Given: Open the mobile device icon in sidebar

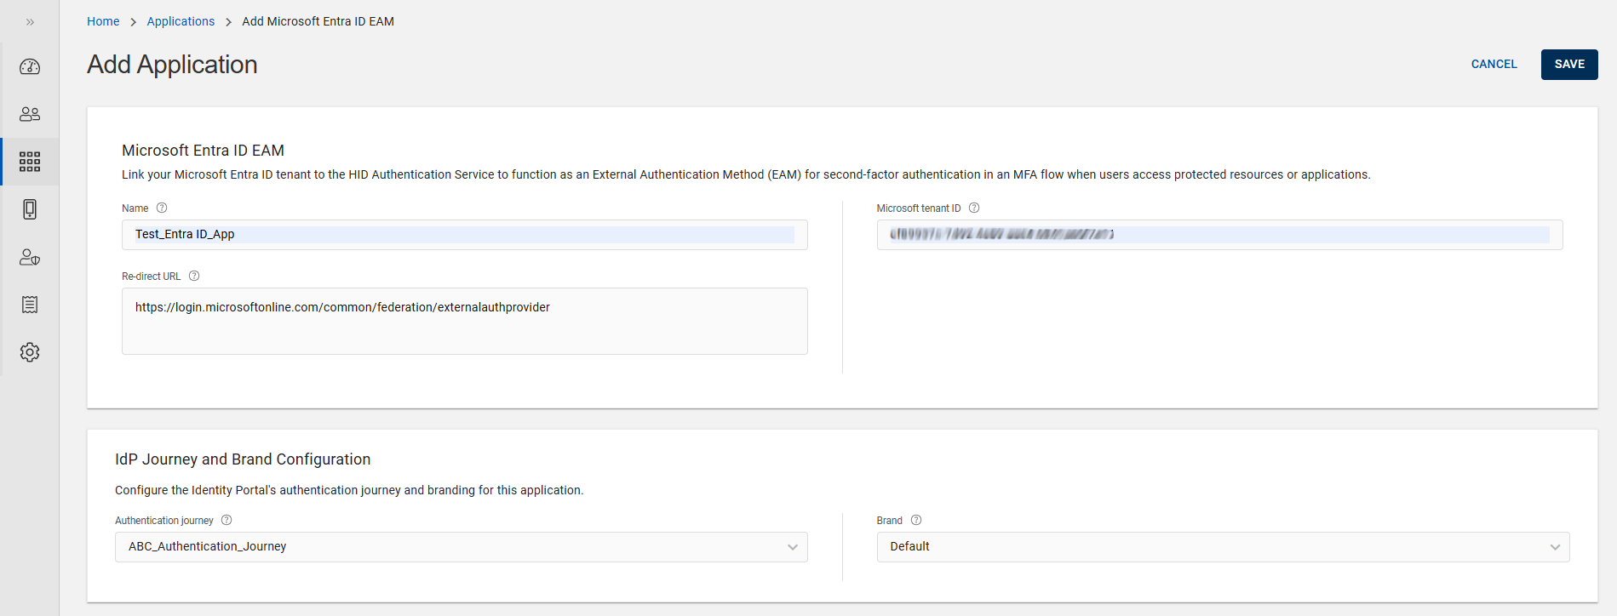Looking at the screenshot, I should [30, 209].
